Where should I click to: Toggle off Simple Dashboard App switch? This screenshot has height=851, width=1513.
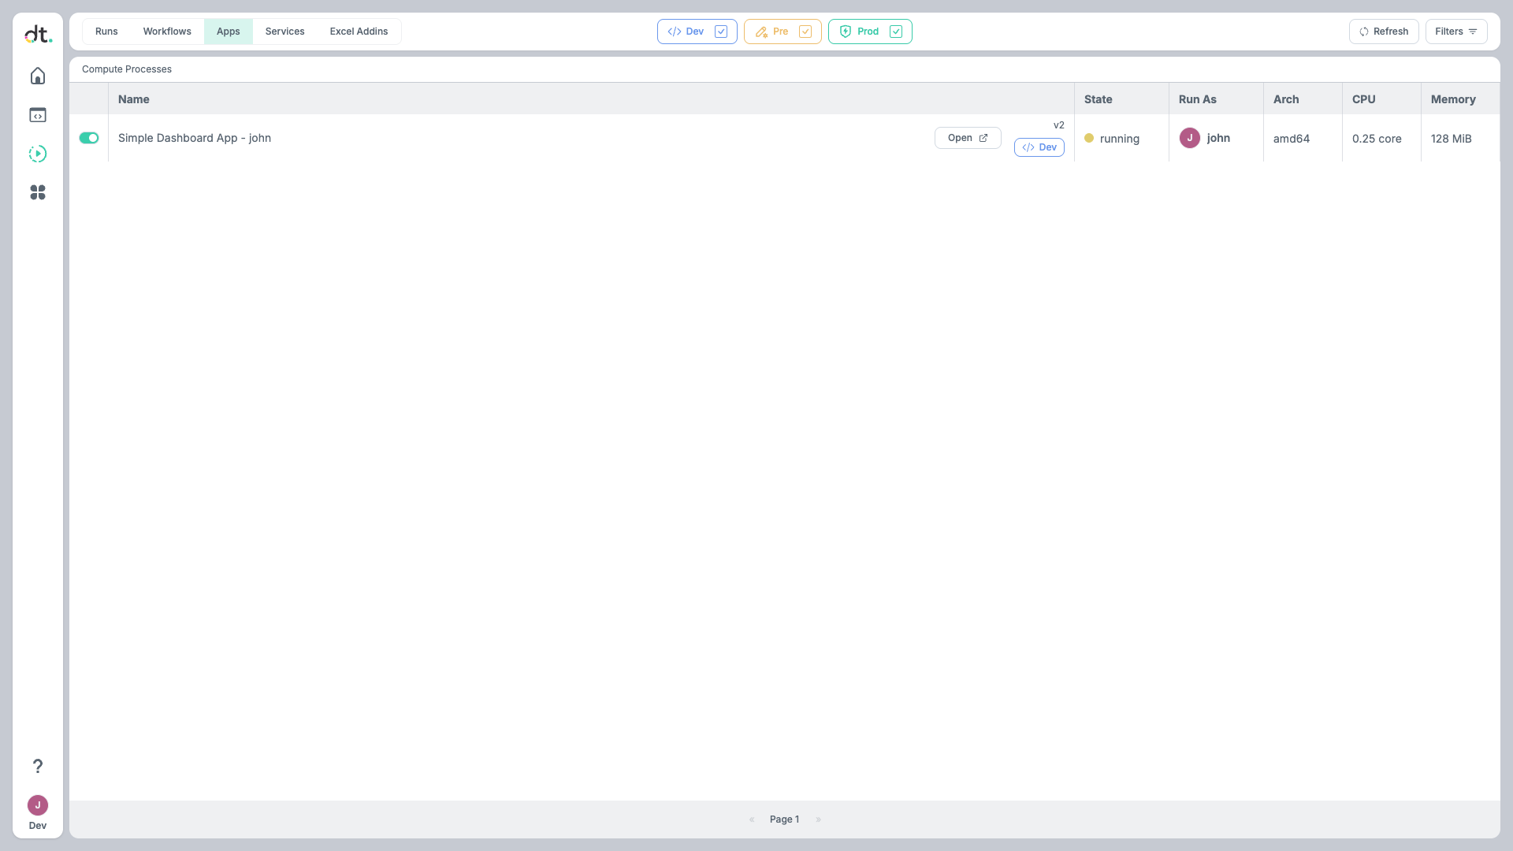tap(89, 138)
